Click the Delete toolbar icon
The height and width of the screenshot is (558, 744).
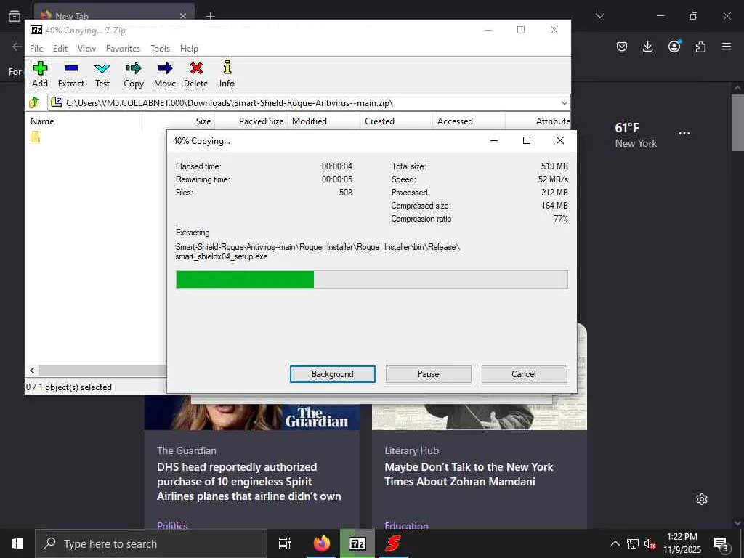196,74
